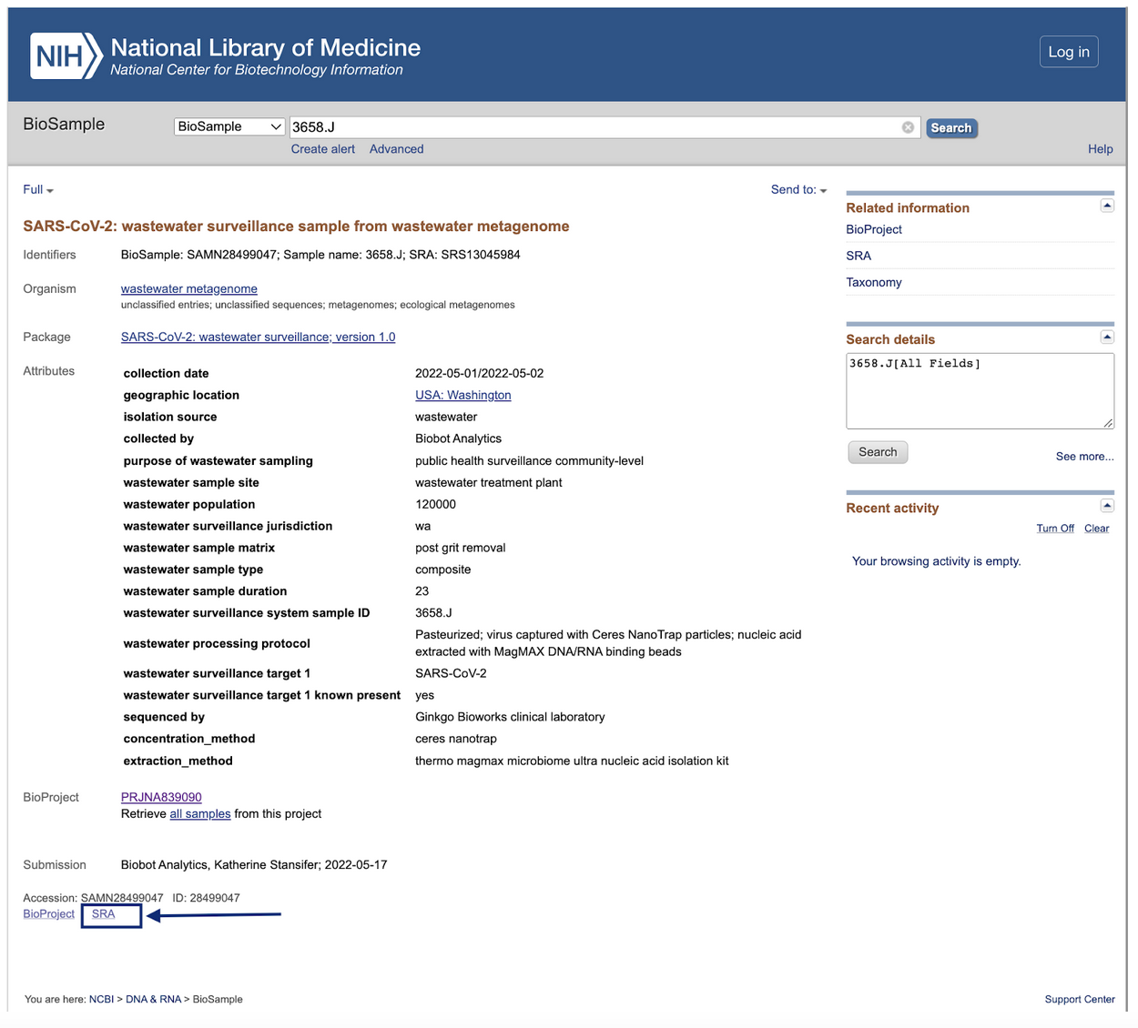Open the Send to dropdown

pyautogui.click(x=798, y=189)
